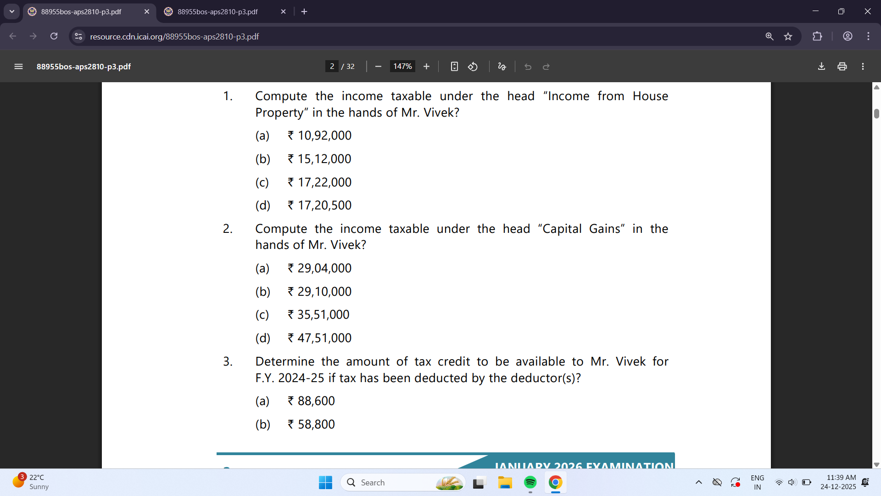
Task: Click the option text ₹ 15,12,000
Action: [x=319, y=159]
